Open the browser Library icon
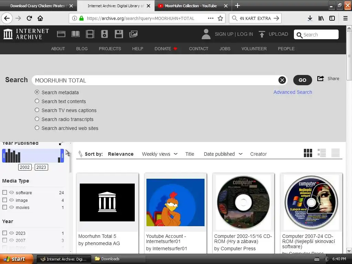The width and height of the screenshot is (352, 264). click(321, 19)
